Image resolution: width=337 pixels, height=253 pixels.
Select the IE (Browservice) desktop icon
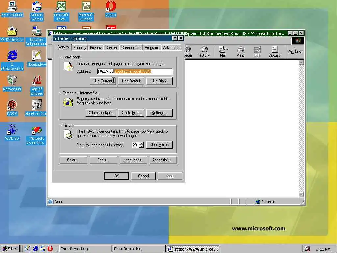[12, 61]
